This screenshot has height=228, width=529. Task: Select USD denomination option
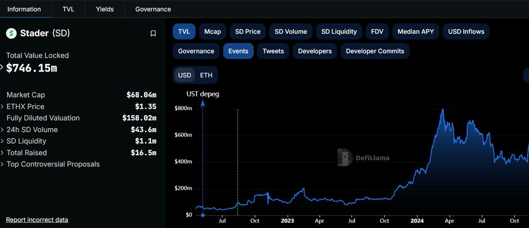coord(185,75)
